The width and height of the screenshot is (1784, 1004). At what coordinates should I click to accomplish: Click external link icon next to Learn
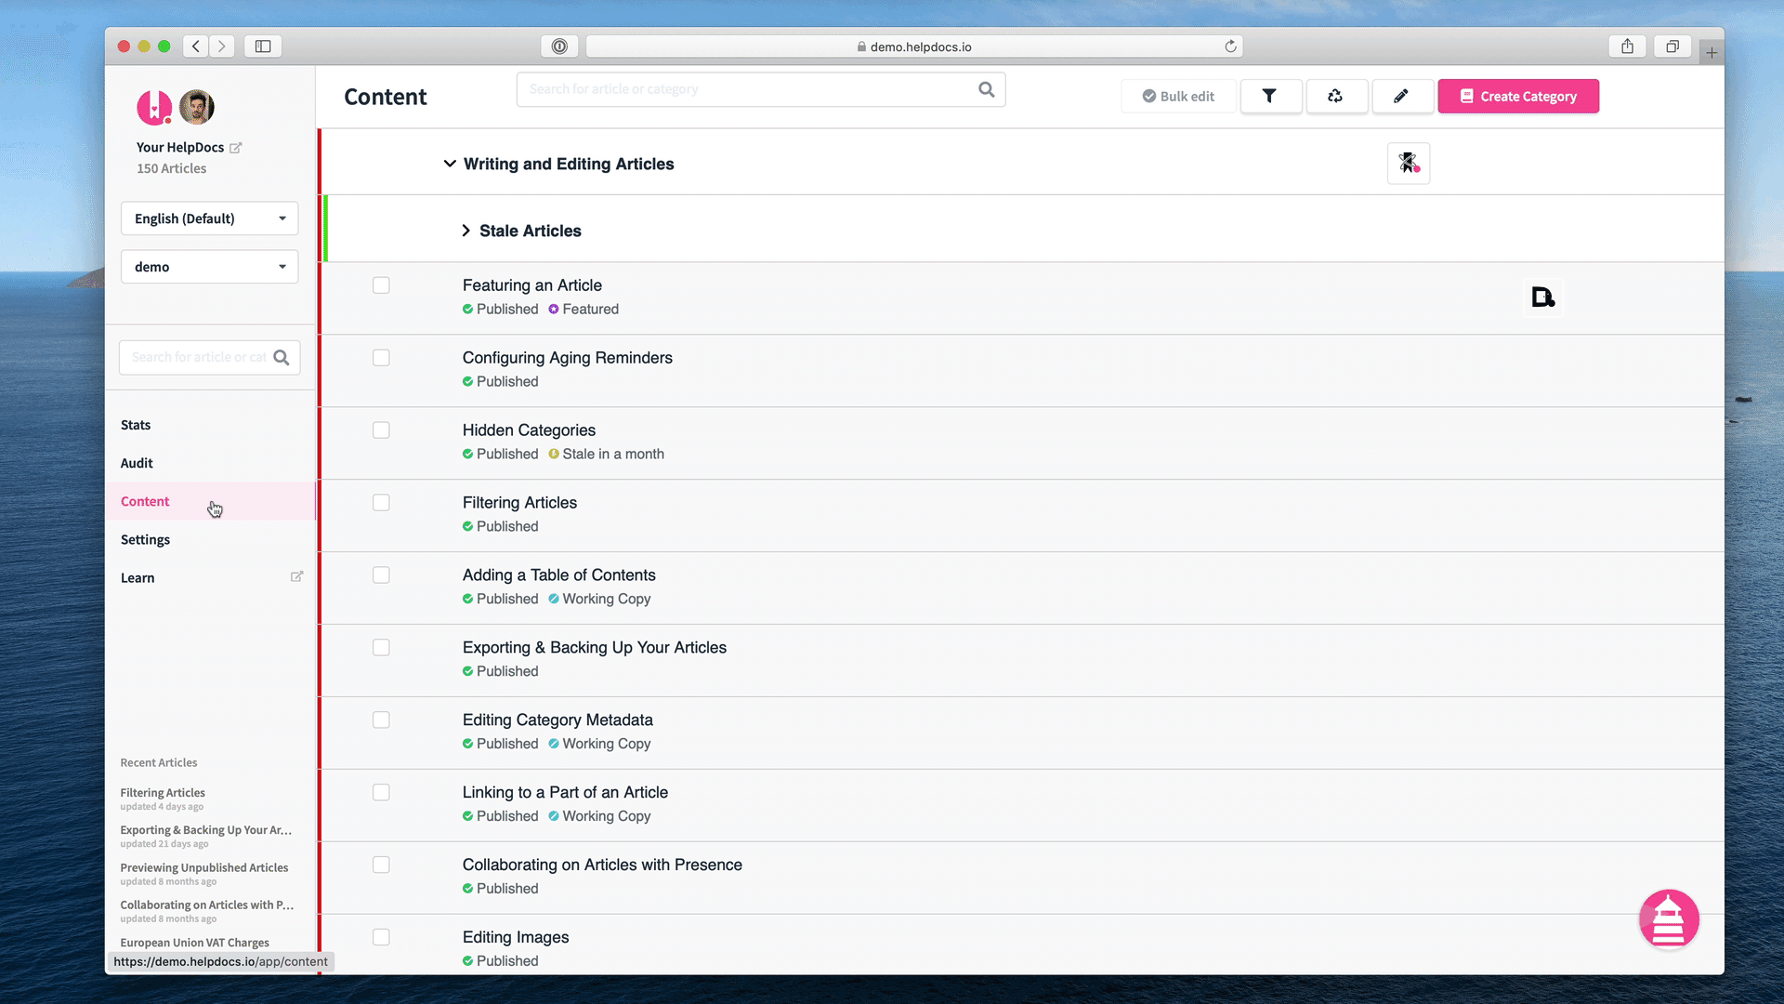297,576
